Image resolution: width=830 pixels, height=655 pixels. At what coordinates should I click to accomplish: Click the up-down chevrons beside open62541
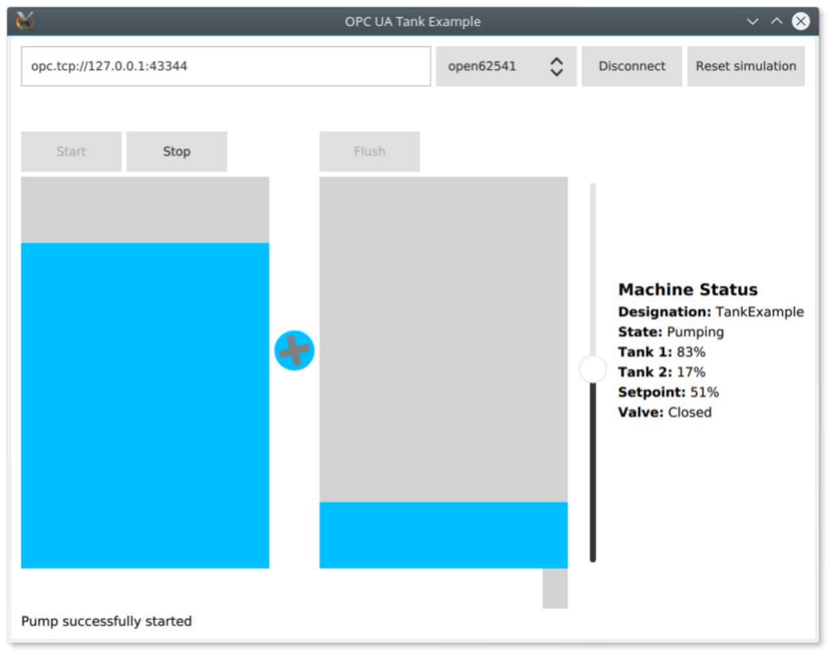coord(556,65)
